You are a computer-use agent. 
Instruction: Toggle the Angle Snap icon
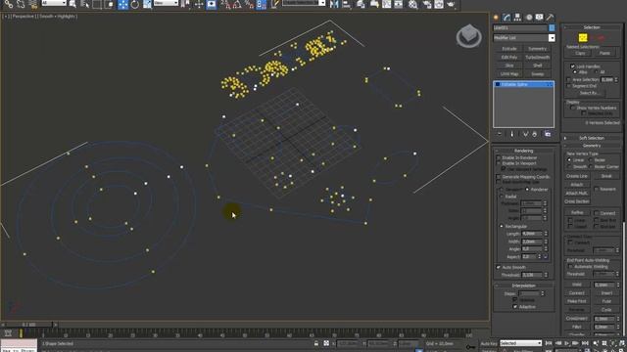[x=237, y=4]
